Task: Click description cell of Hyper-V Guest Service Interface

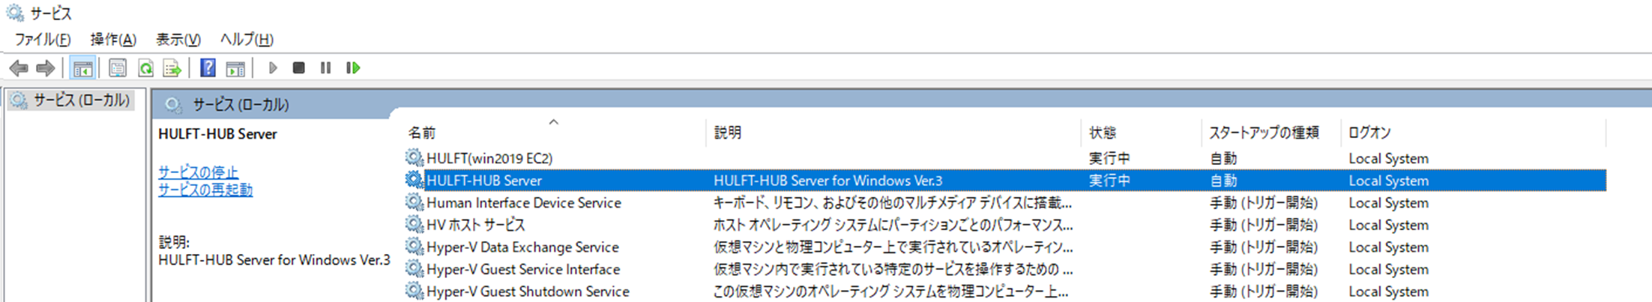Action: [893, 269]
